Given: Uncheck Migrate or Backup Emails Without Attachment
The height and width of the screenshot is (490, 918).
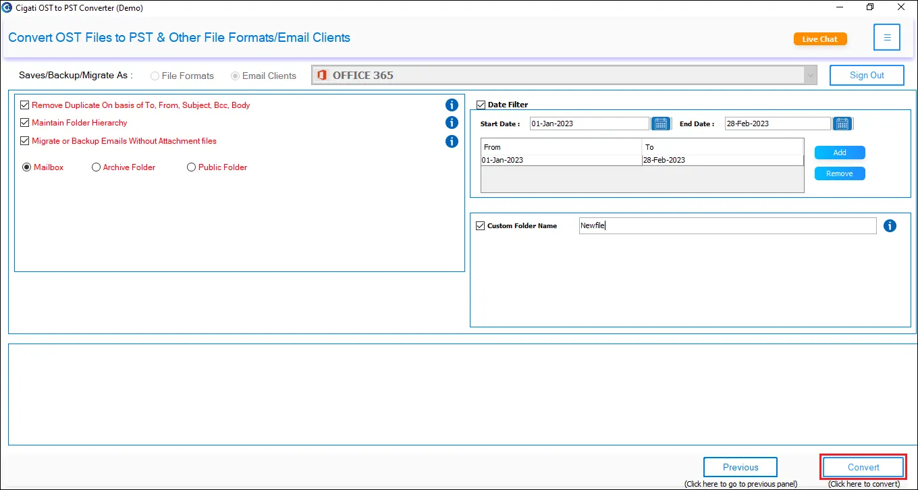Looking at the screenshot, I should point(25,141).
